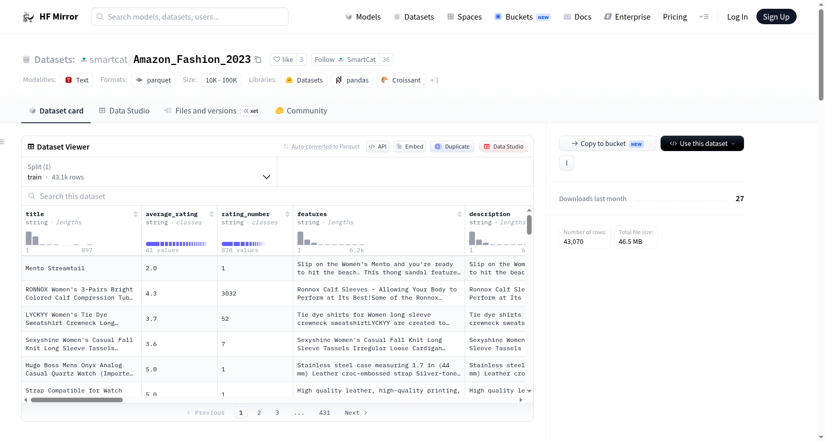This screenshot has width=825, height=442.
Task: Follow SmartCat organization
Action: pyautogui.click(x=345, y=59)
